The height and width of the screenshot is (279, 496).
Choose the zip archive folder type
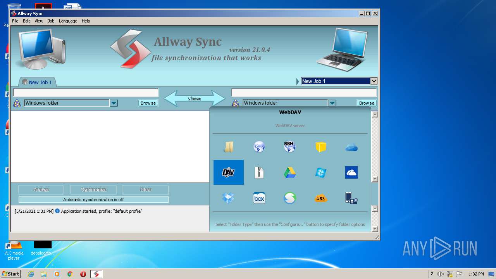point(259,172)
